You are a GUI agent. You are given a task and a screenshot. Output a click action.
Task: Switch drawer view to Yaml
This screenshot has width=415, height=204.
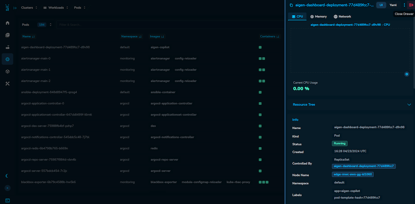(393, 5)
